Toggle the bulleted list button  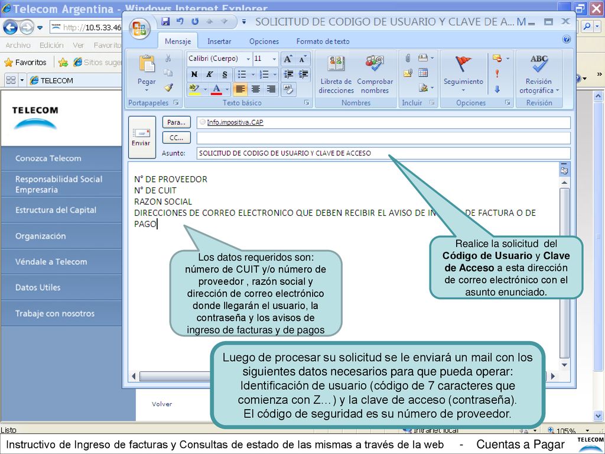(242, 74)
